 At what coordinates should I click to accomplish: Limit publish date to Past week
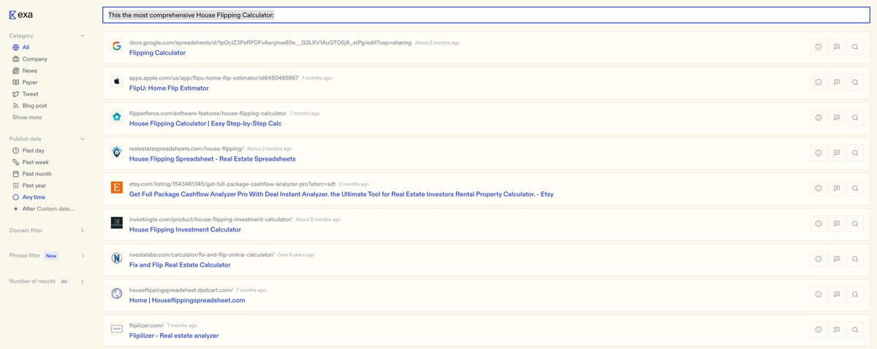tap(31, 162)
